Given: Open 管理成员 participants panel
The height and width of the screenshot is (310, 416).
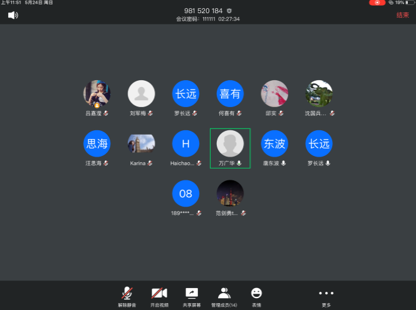Looking at the screenshot, I should pyautogui.click(x=224, y=294).
